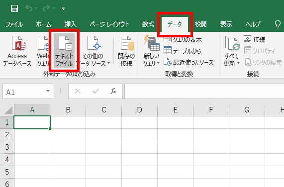The image size is (284, 187).
Task: Select column A header
Action: [32, 110]
